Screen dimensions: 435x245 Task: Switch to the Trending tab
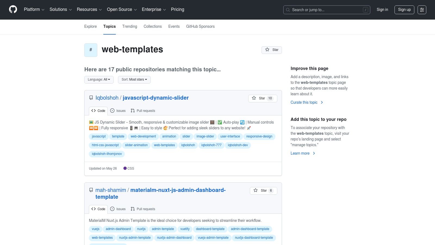(x=129, y=26)
